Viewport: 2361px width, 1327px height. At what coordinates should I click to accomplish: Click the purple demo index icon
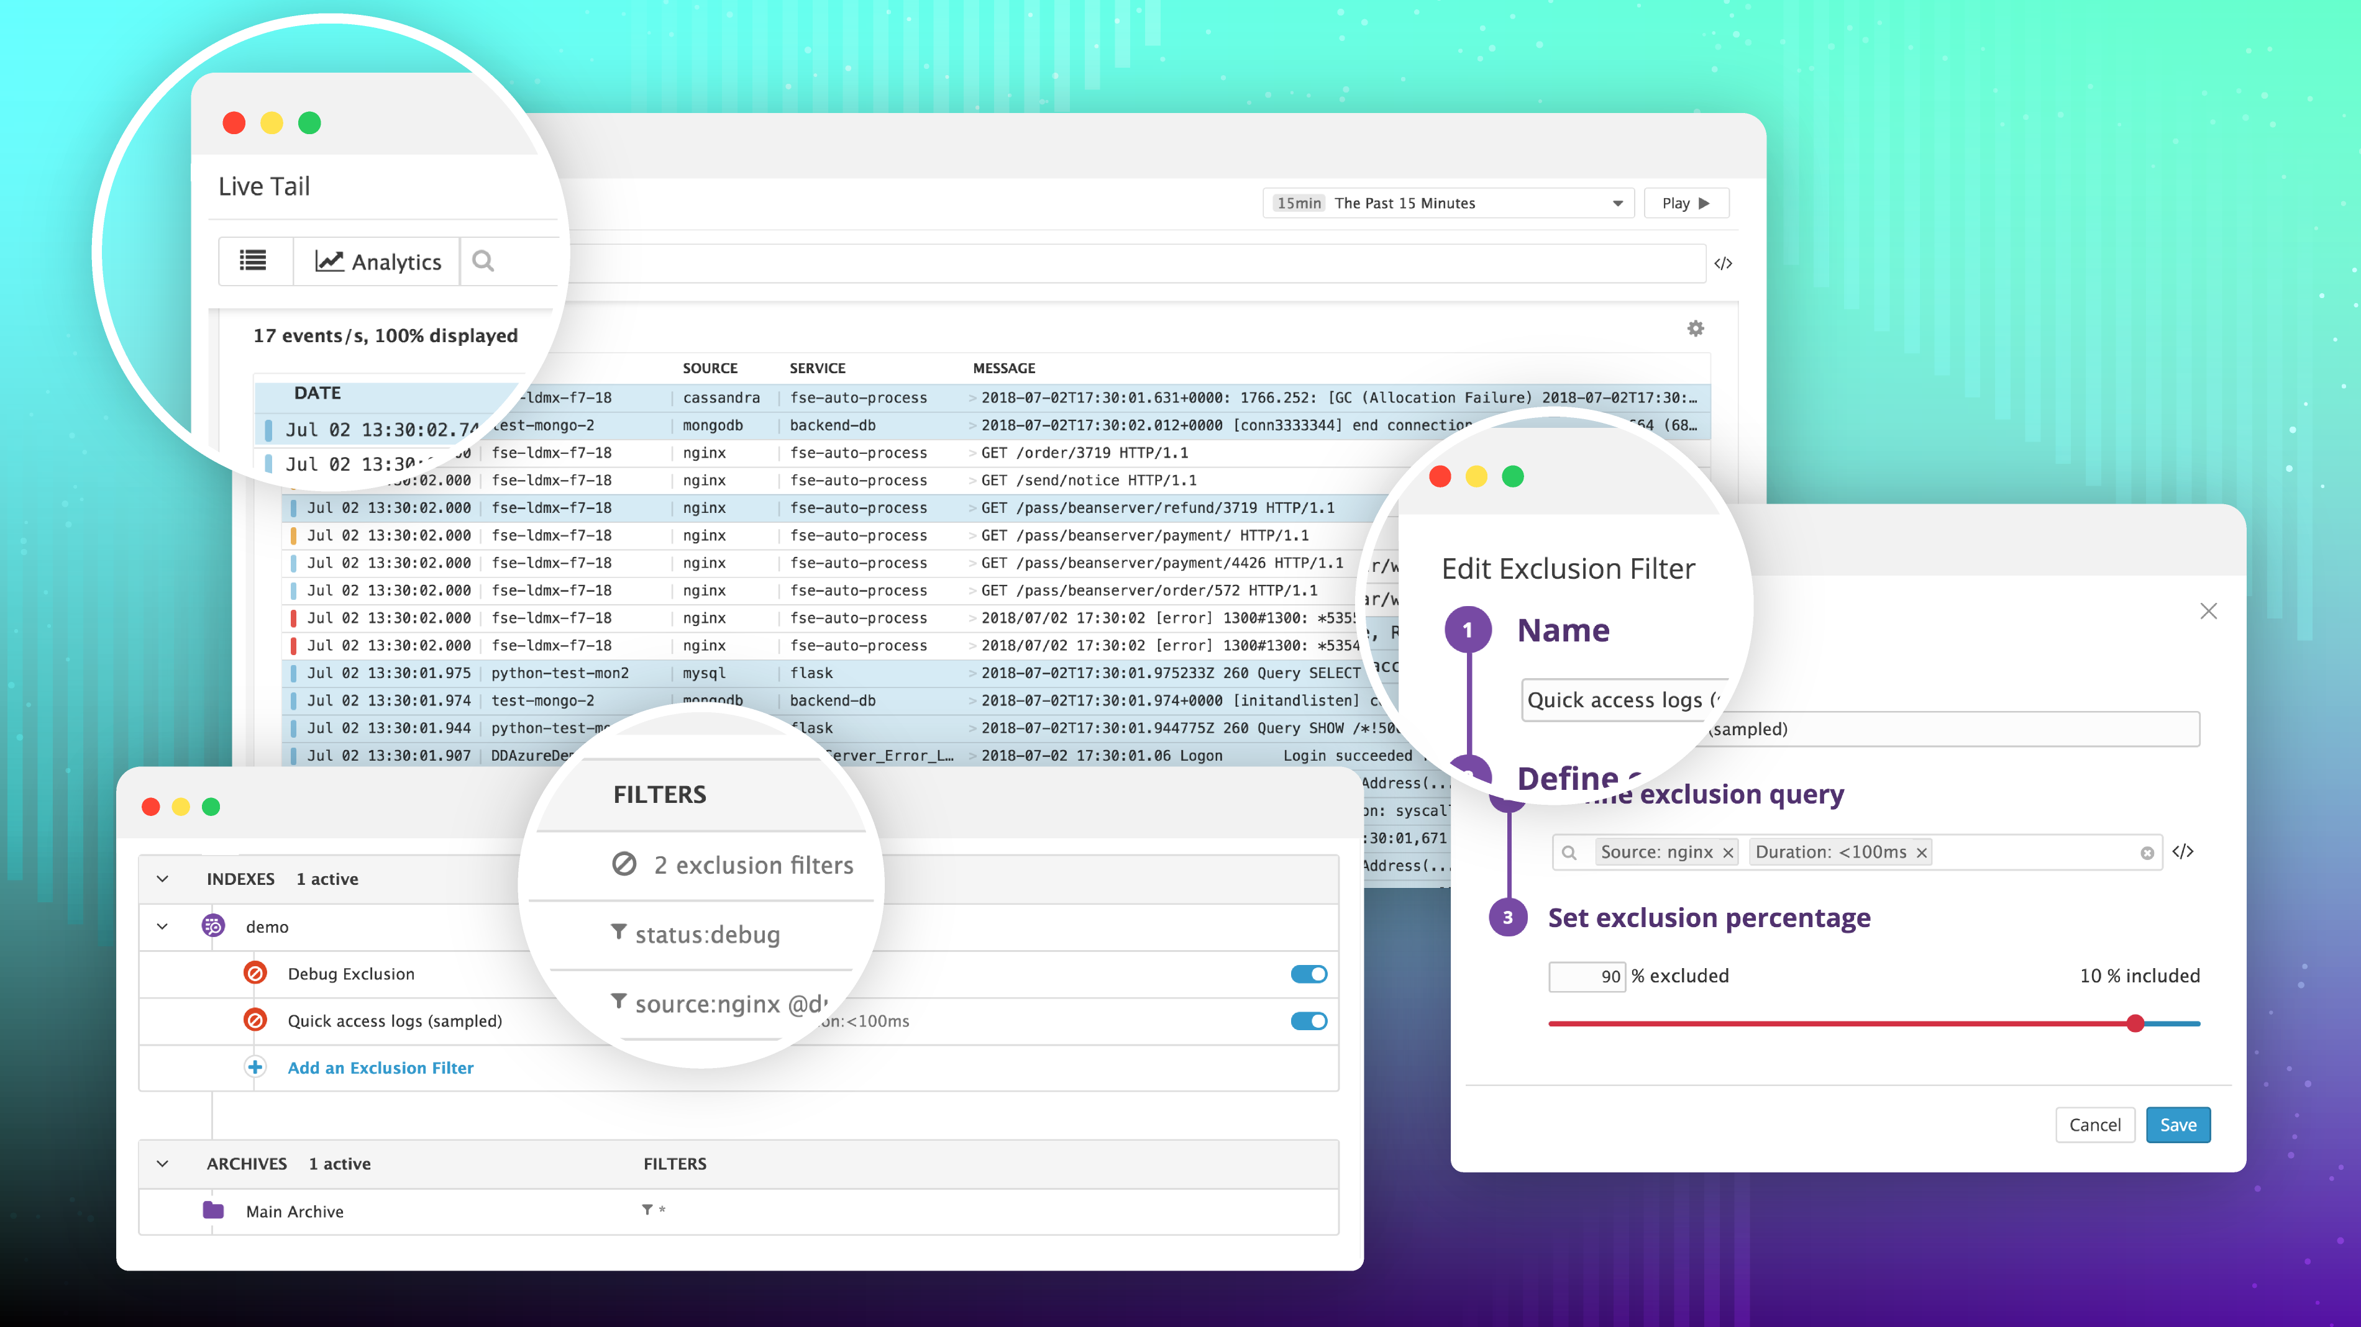pyautogui.click(x=212, y=926)
